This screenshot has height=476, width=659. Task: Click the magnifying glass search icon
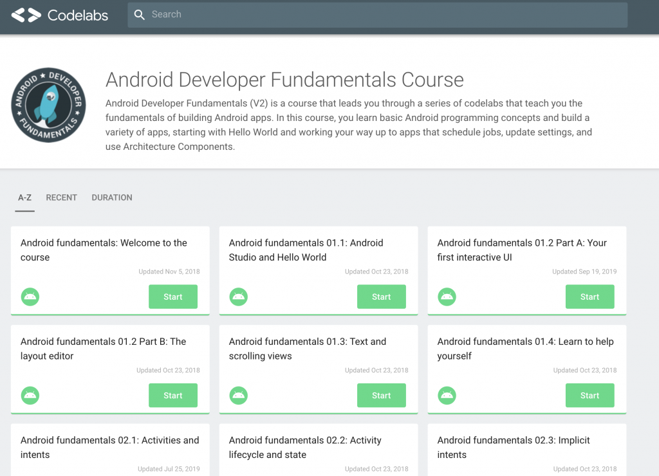[139, 15]
